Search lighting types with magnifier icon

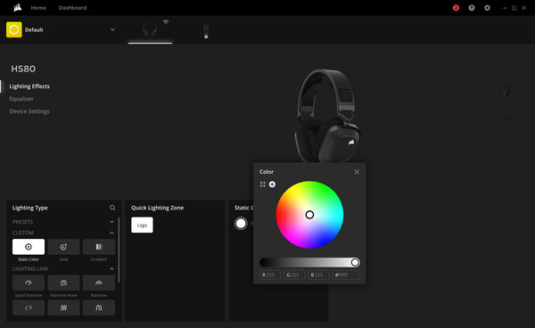[112, 208]
